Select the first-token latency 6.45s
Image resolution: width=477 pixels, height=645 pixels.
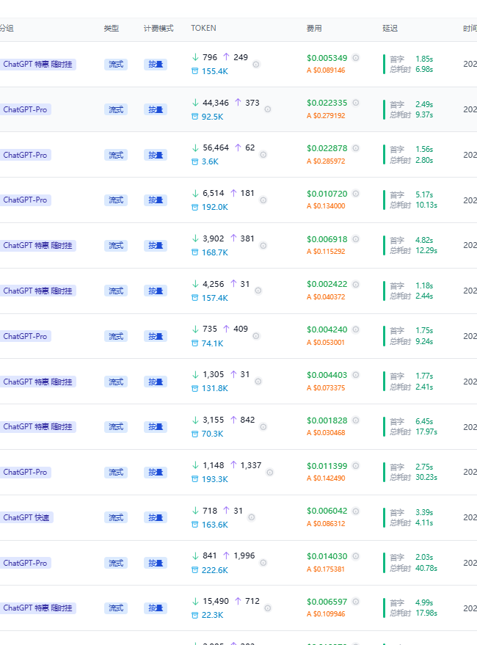point(424,421)
